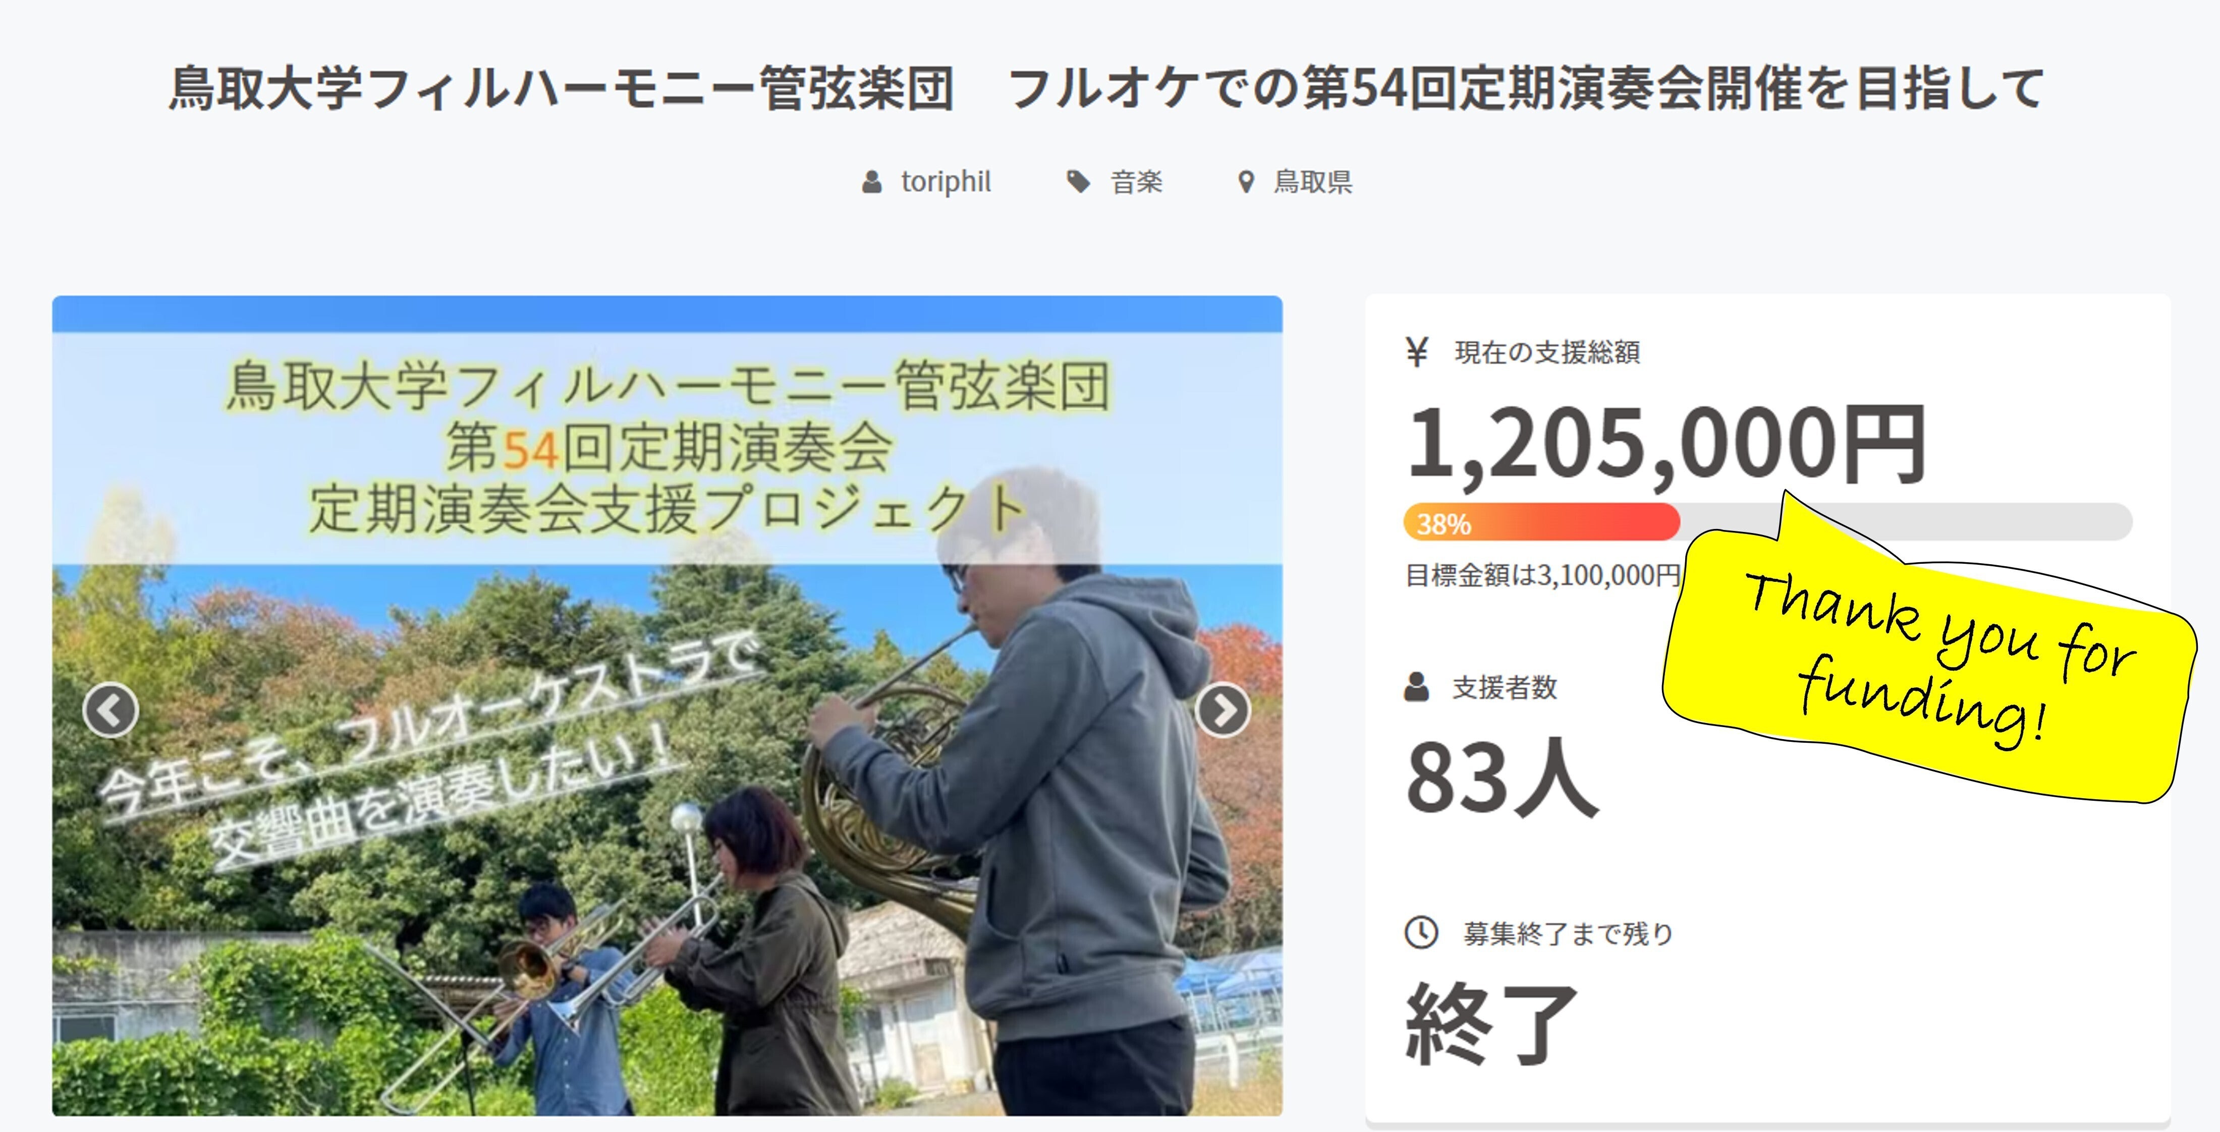
Task: Click the 38% funding progress bar
Action: point(1767,522)
